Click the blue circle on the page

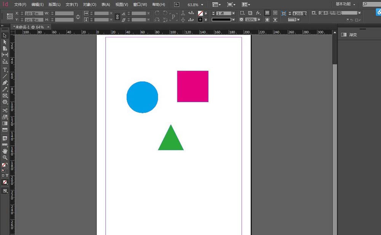pos(142,97)
